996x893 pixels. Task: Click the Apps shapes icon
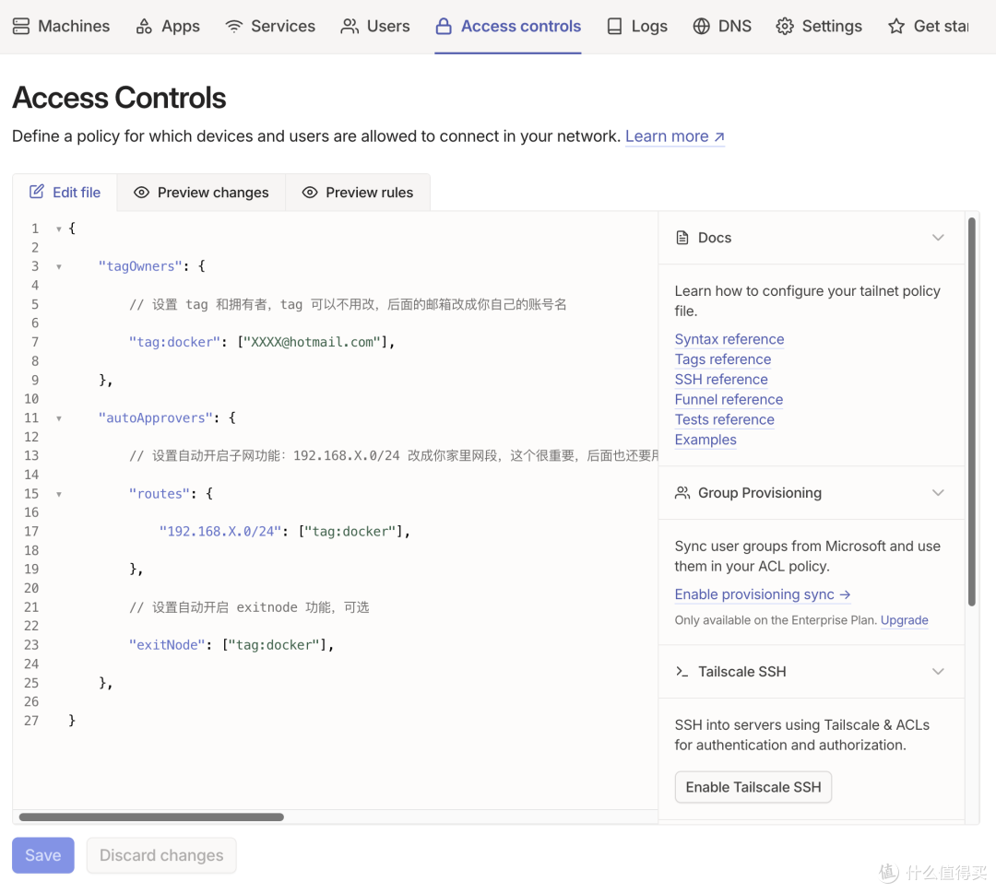pyautogui.click(x=144, y=26)
